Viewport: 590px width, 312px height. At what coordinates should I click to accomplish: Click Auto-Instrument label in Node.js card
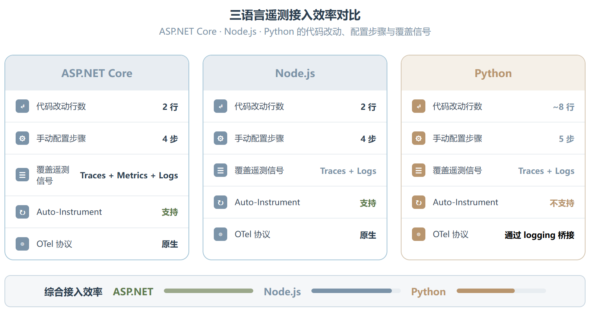(x=267, y=202)
